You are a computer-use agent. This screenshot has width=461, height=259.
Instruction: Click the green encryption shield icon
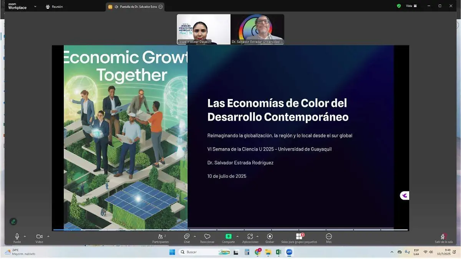(x=399, y=6)
